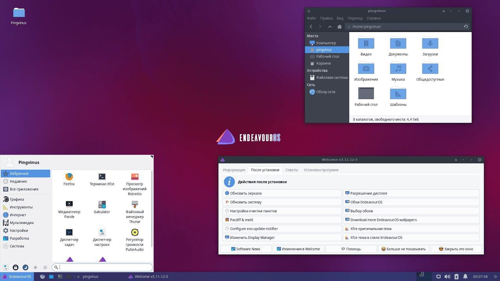Image resolution: width=500 pixels, height=281 pixels.
Task: Click Configure eos-update-notifier
Action: (x=282, y=229)
